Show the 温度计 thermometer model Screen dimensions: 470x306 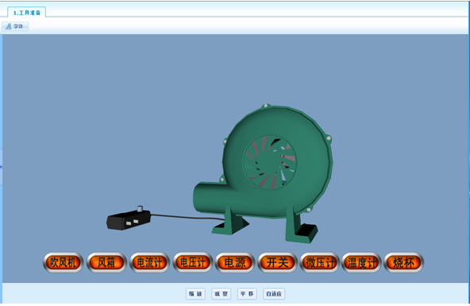pyautogui.click(x=361, y=262)
